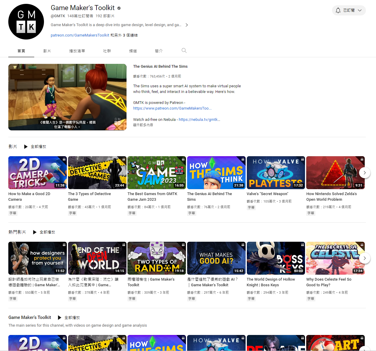
Task: Open Two Types of Random thumbnail
Action: (157, 258)
